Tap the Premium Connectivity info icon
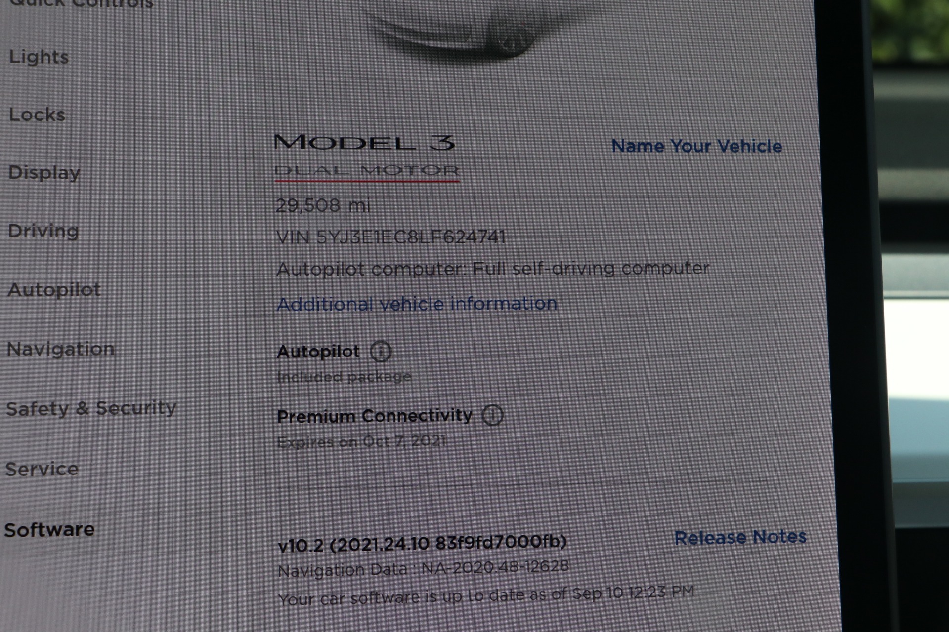The image size is (949, 632). [492, 415]
